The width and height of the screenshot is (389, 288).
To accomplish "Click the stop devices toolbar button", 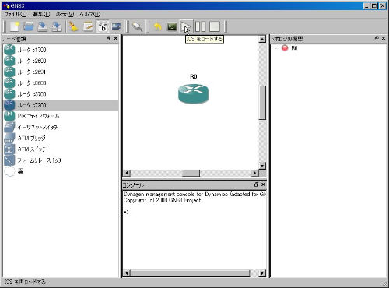I will tap(215, 26).
